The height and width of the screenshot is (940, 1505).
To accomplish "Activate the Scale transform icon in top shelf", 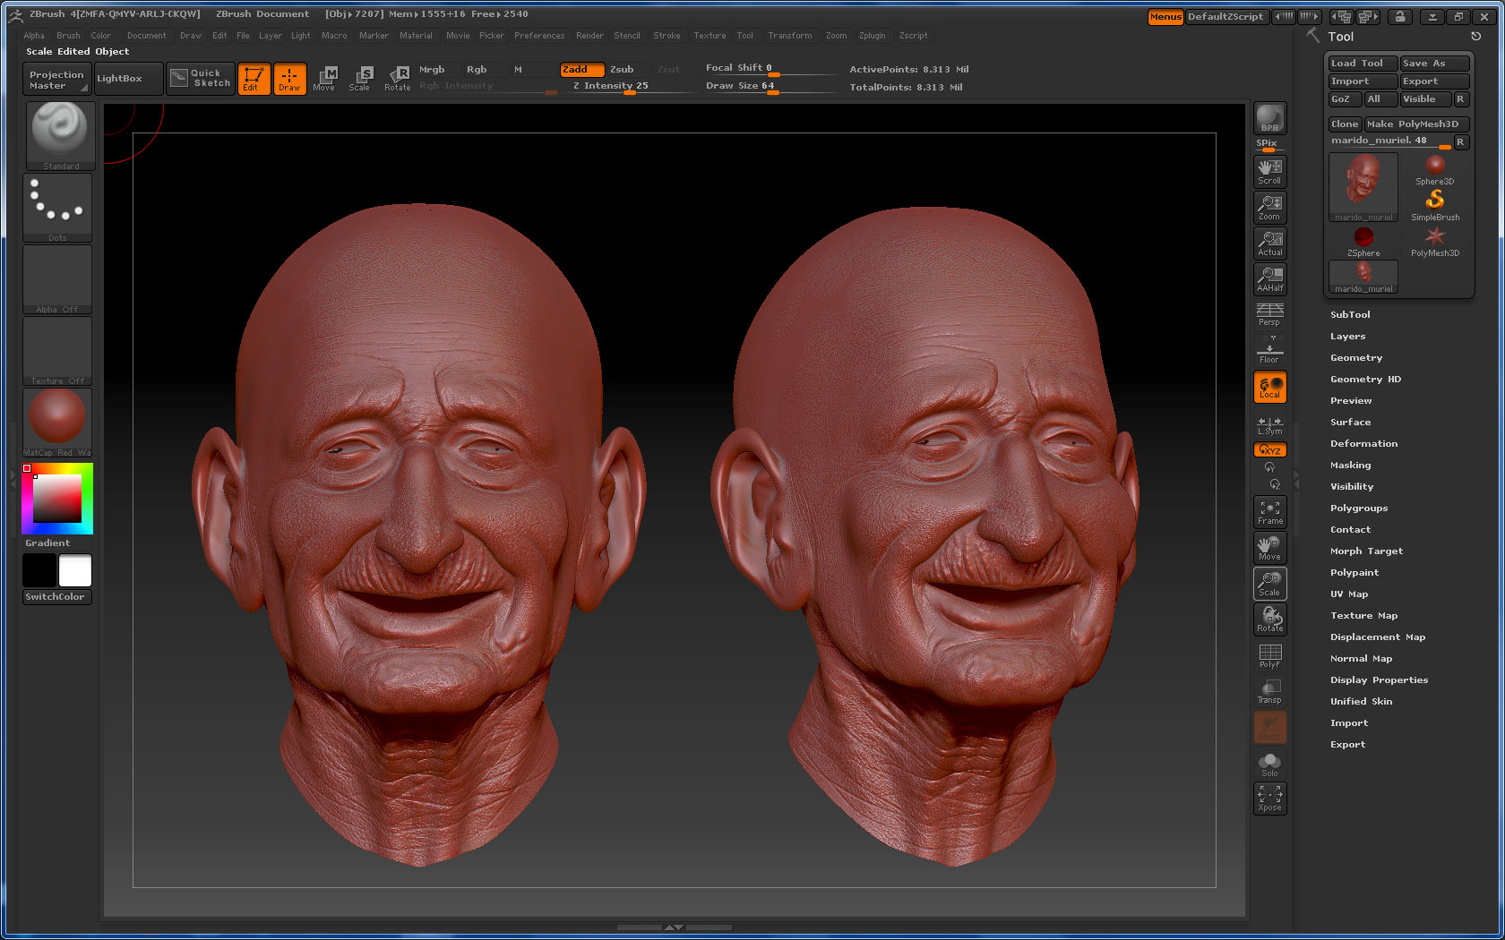I will click(x=360, y=78).
